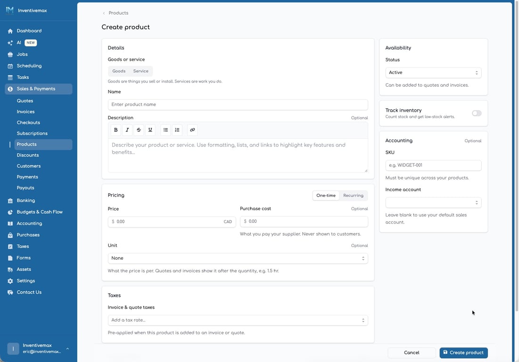Insert a bulleted list in description
Screen dimensions: 519x362
(x=166, y=130)
